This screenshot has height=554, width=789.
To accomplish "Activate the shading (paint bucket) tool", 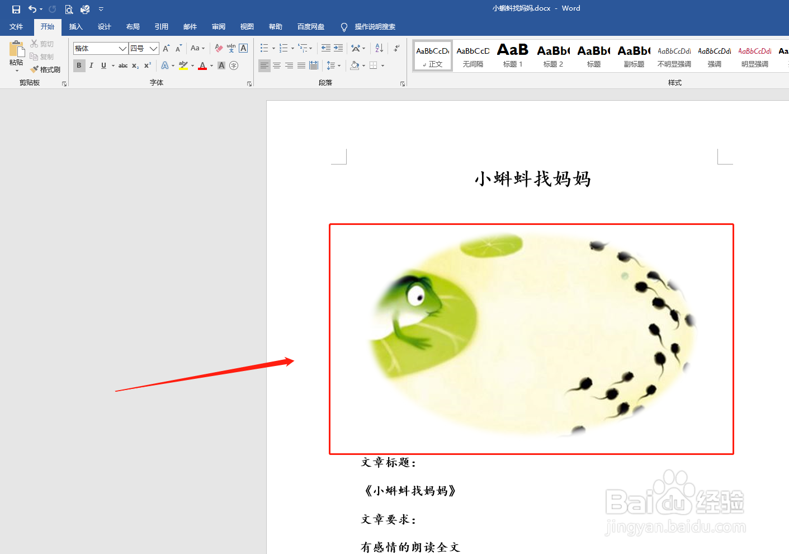I will click(353, 65).
